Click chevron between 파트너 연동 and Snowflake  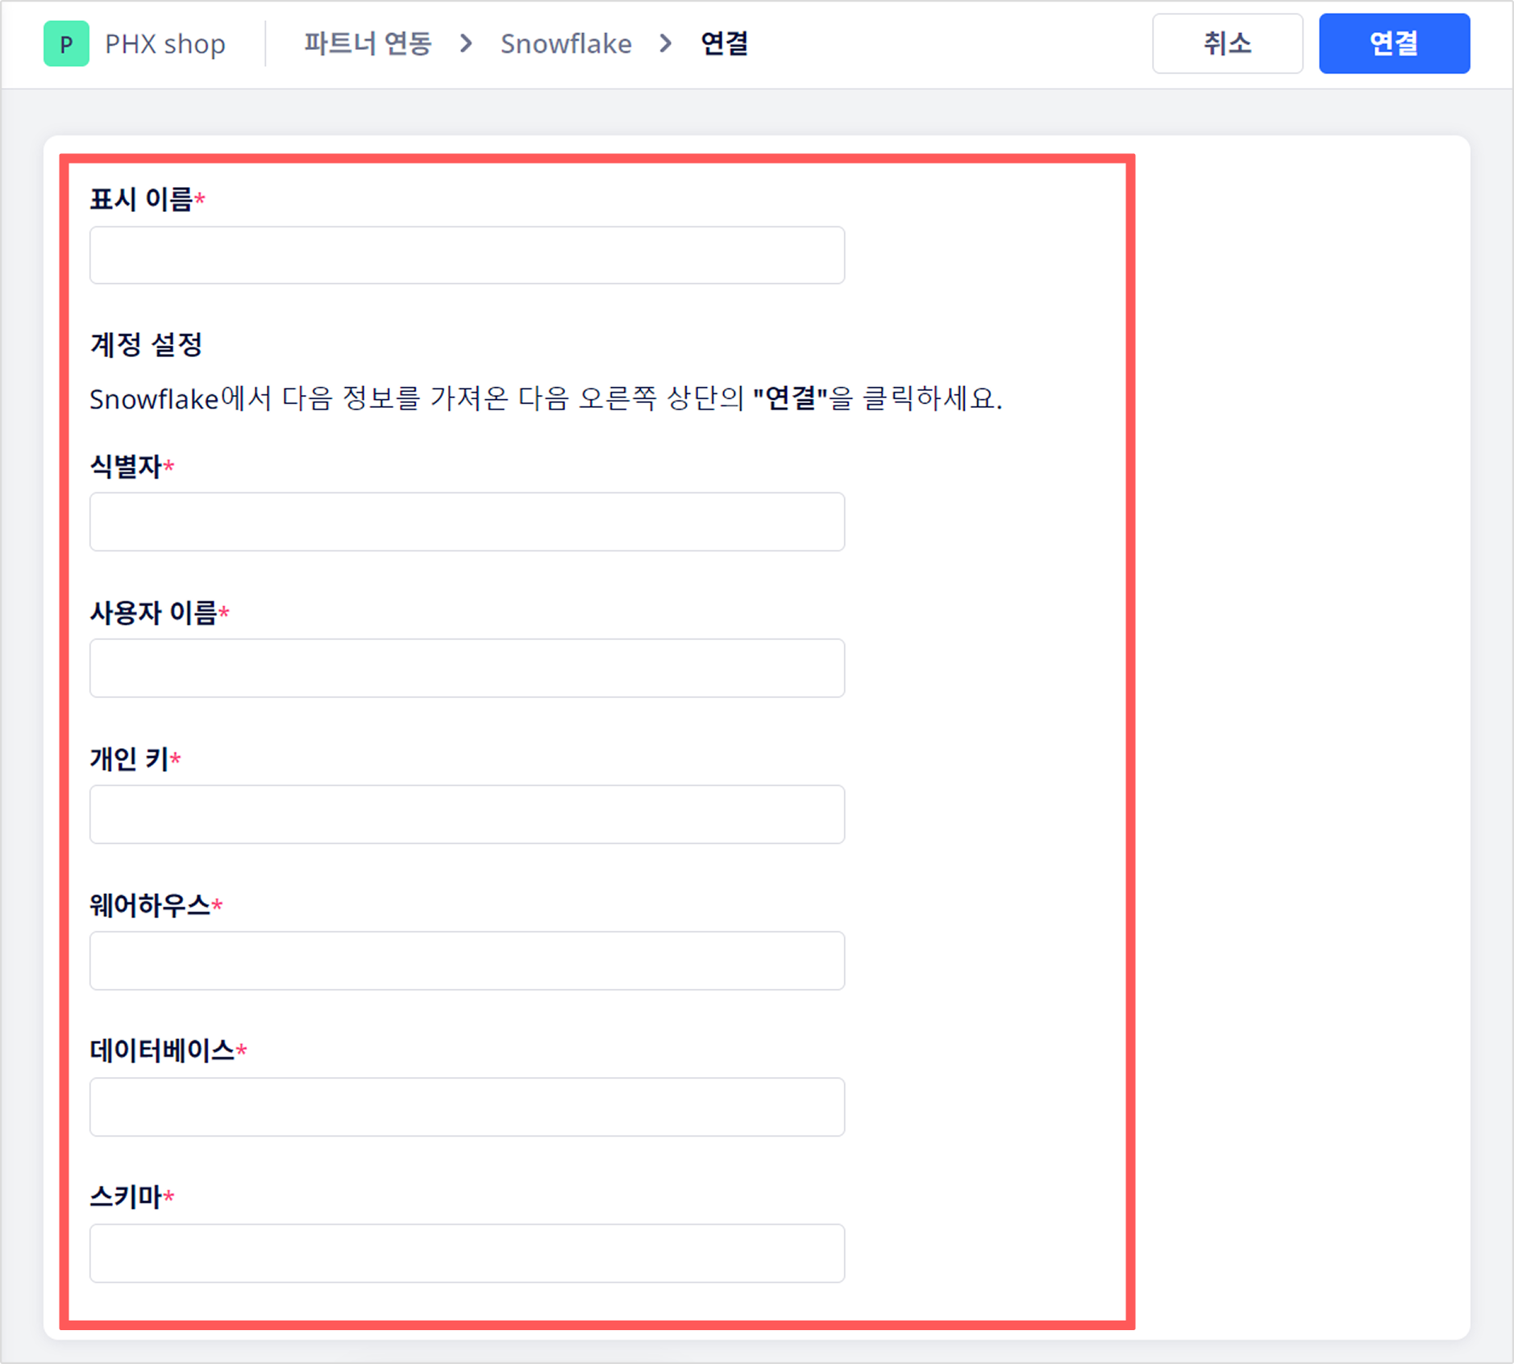[x=466, y=44]
